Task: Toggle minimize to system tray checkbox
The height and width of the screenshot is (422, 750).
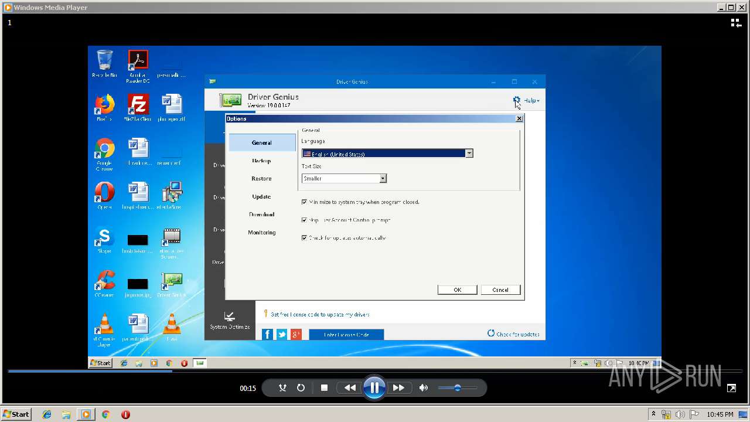Action: point(304,202)
